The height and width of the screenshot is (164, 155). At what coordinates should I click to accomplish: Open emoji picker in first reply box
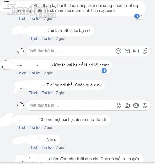pos(118,51)
